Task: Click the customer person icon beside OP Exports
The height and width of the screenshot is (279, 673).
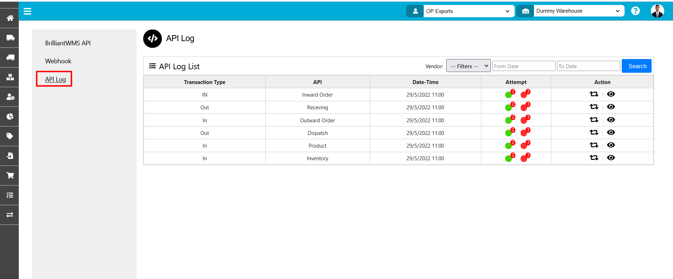Action: [x=415, y=11]
